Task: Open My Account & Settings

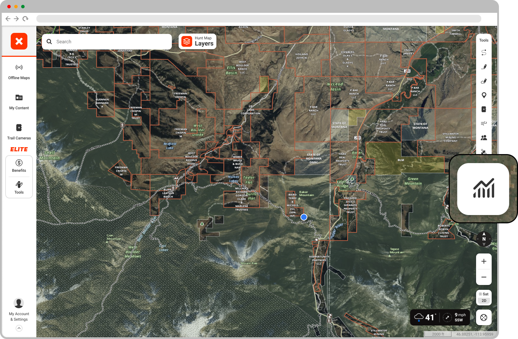Action: point(19,310)
